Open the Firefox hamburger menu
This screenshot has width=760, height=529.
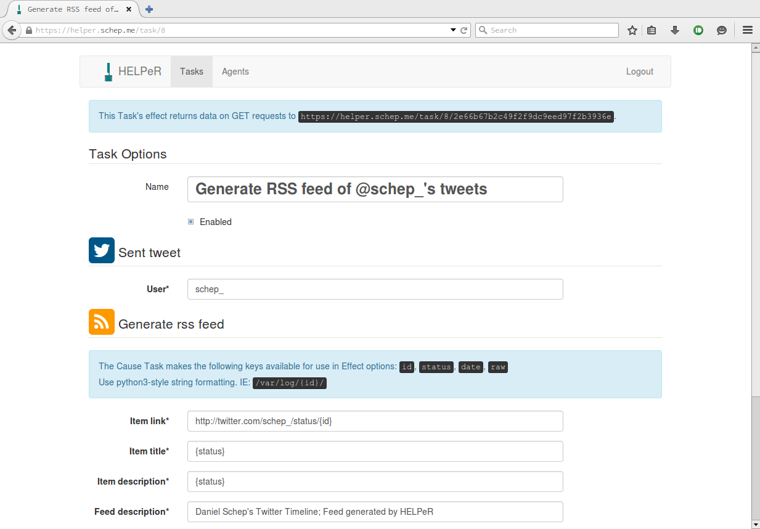coord(748,30)
